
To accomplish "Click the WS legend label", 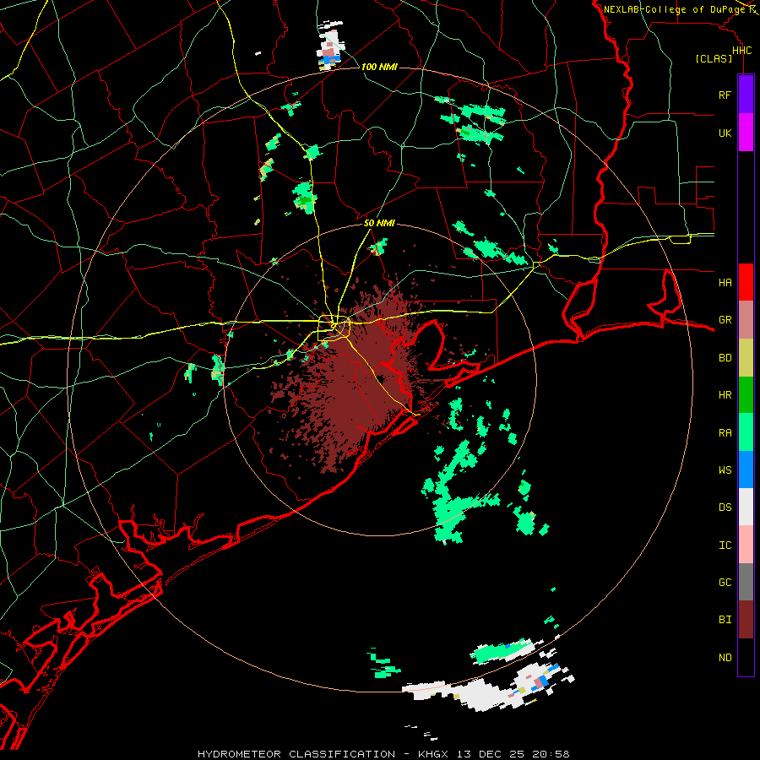I will (x=725, y=470).
